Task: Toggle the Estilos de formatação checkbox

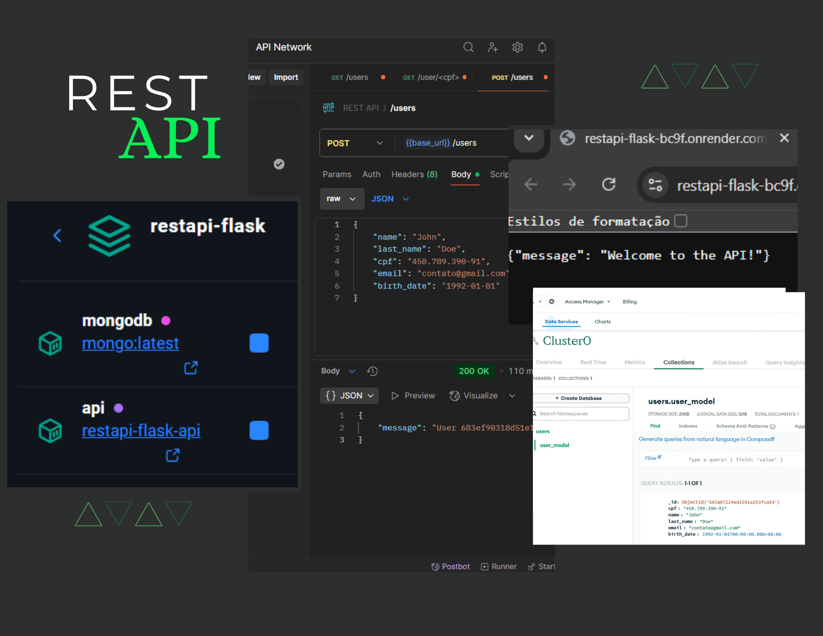Action: pyautogui.click(x=681, y=221)
